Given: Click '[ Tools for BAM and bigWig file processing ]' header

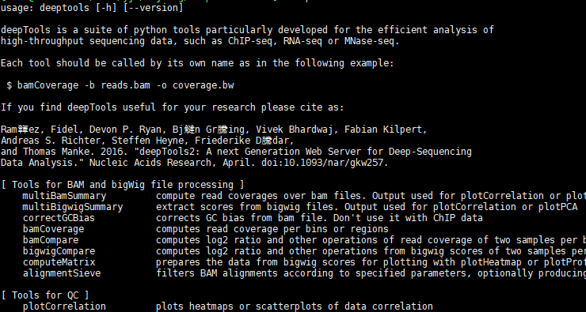Looking at the screenshot, I should [123, 185].
